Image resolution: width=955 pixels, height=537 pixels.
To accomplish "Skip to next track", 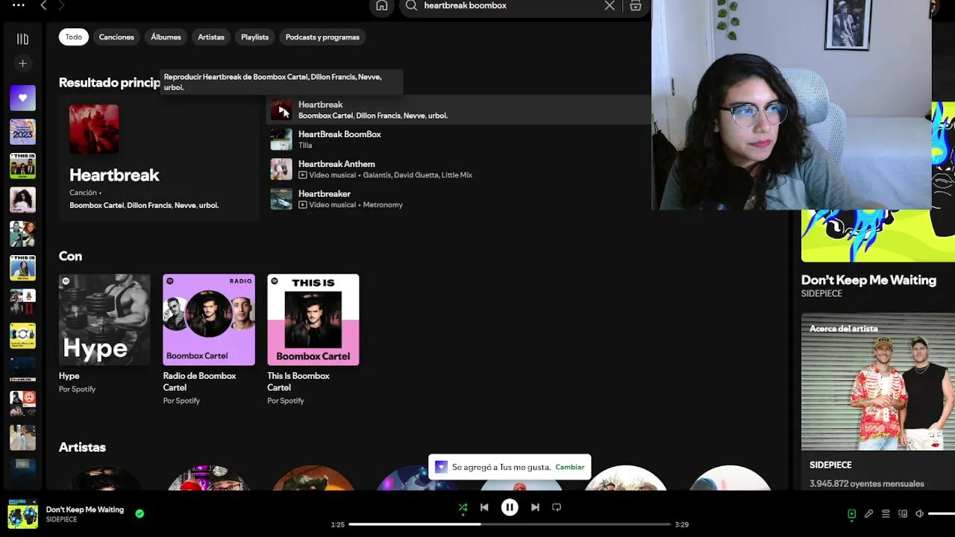I will pyautogui.click(x=535, y=507).
